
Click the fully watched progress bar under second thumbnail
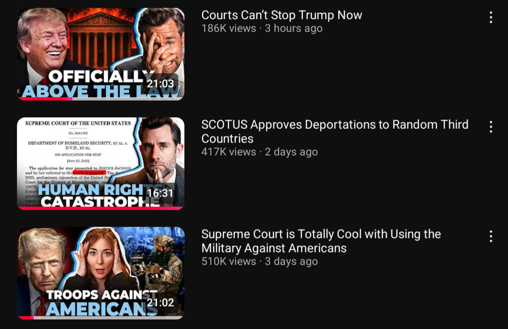pos(101,208)
